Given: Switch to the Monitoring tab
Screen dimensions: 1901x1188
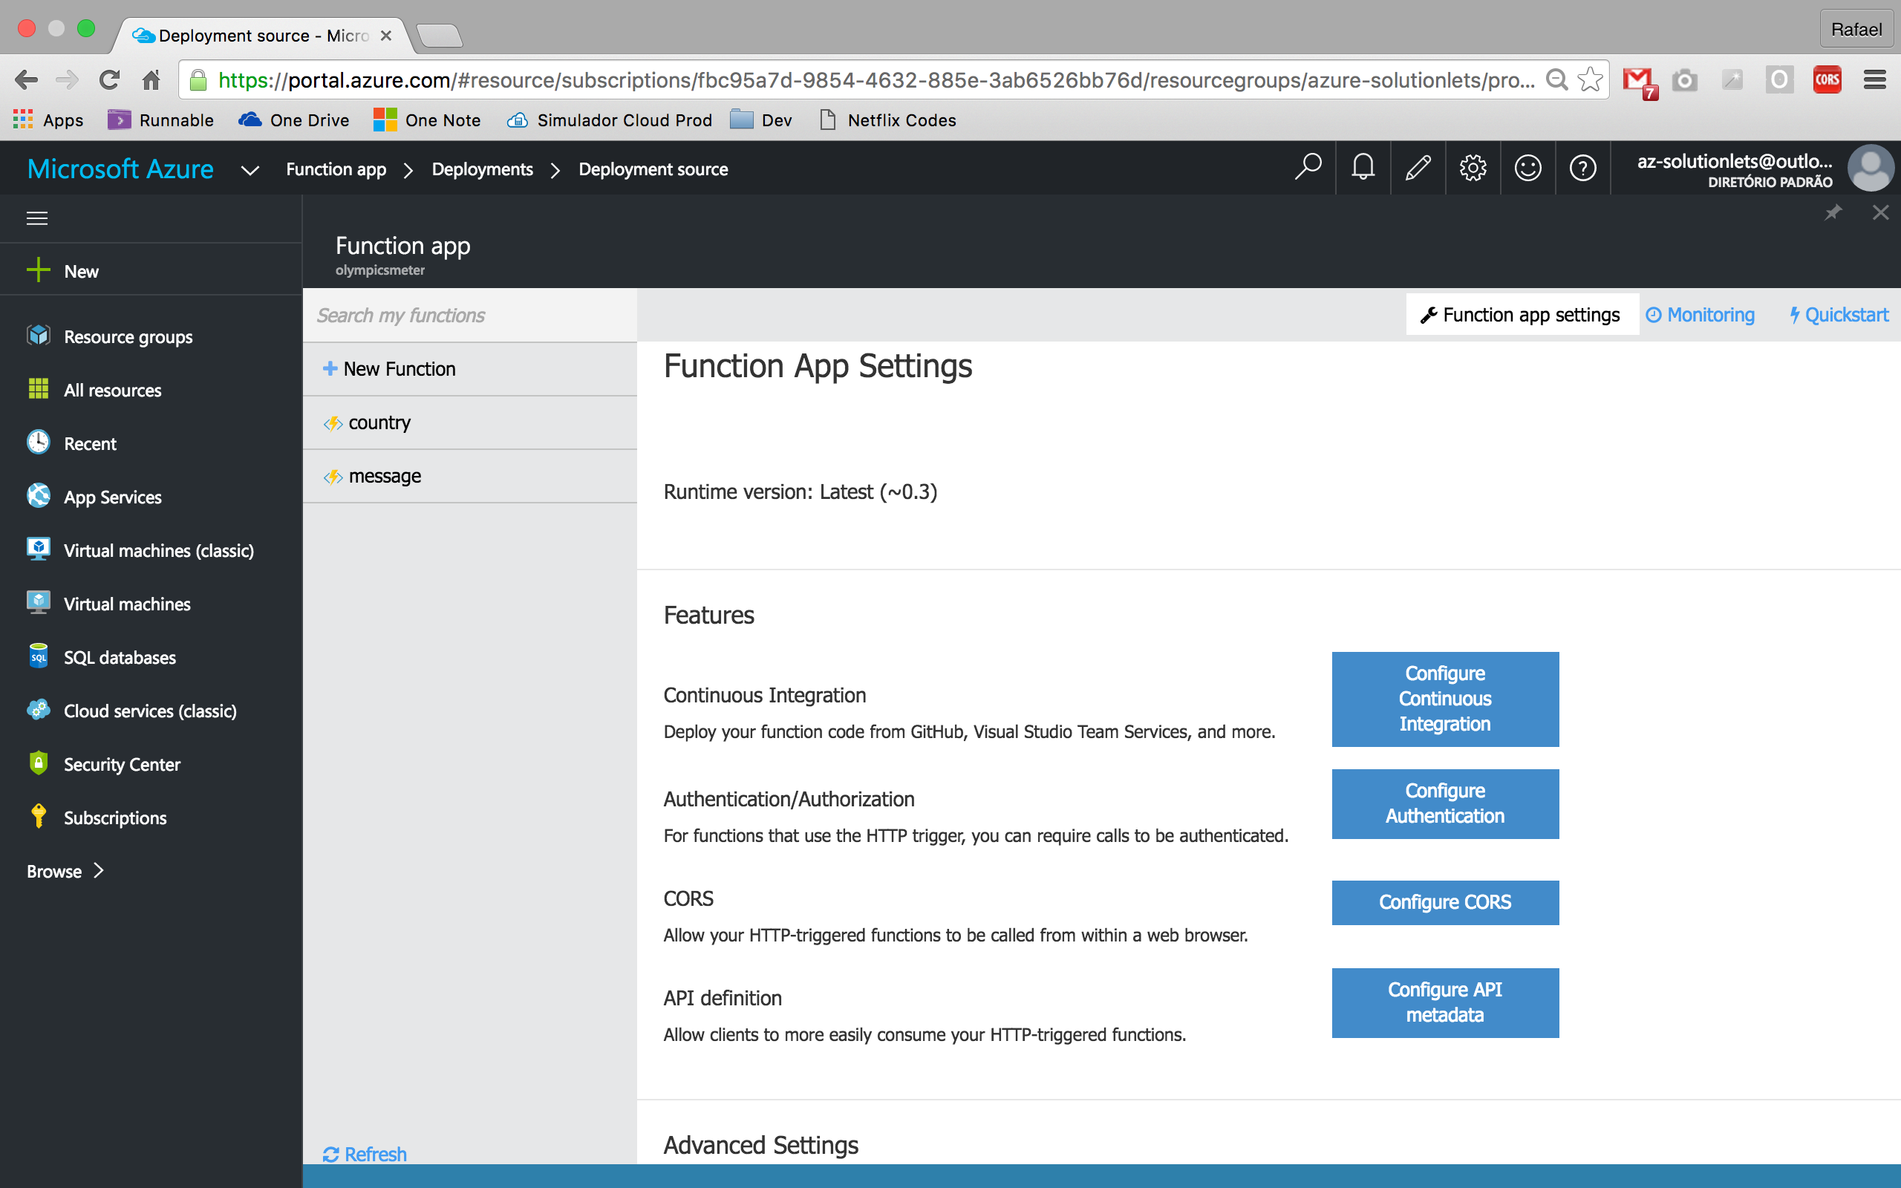Looking at the screenshot, I should 1701,315.
